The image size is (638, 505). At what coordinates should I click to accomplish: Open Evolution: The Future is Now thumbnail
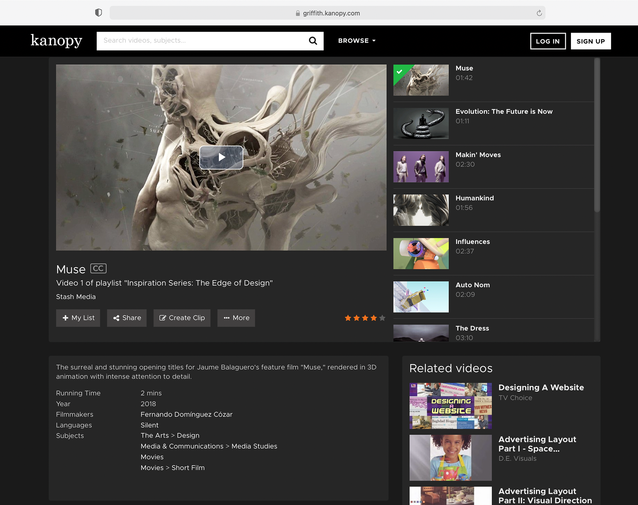[x=421, y=124]
